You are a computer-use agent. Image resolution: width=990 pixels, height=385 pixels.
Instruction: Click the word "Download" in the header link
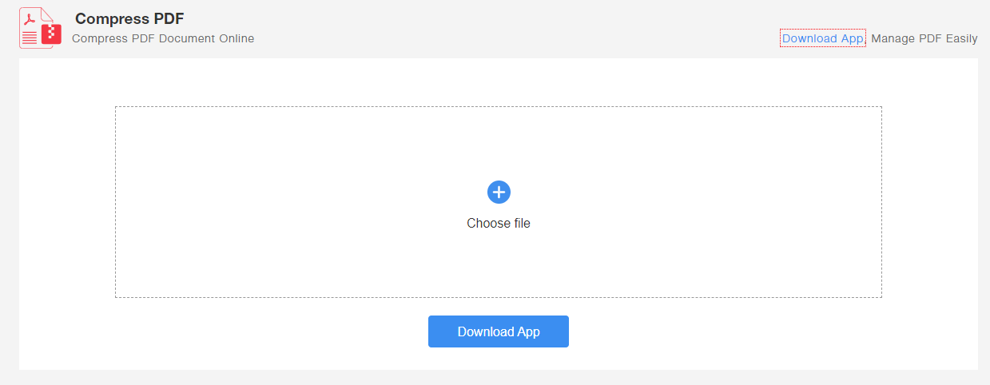(809, 38)
